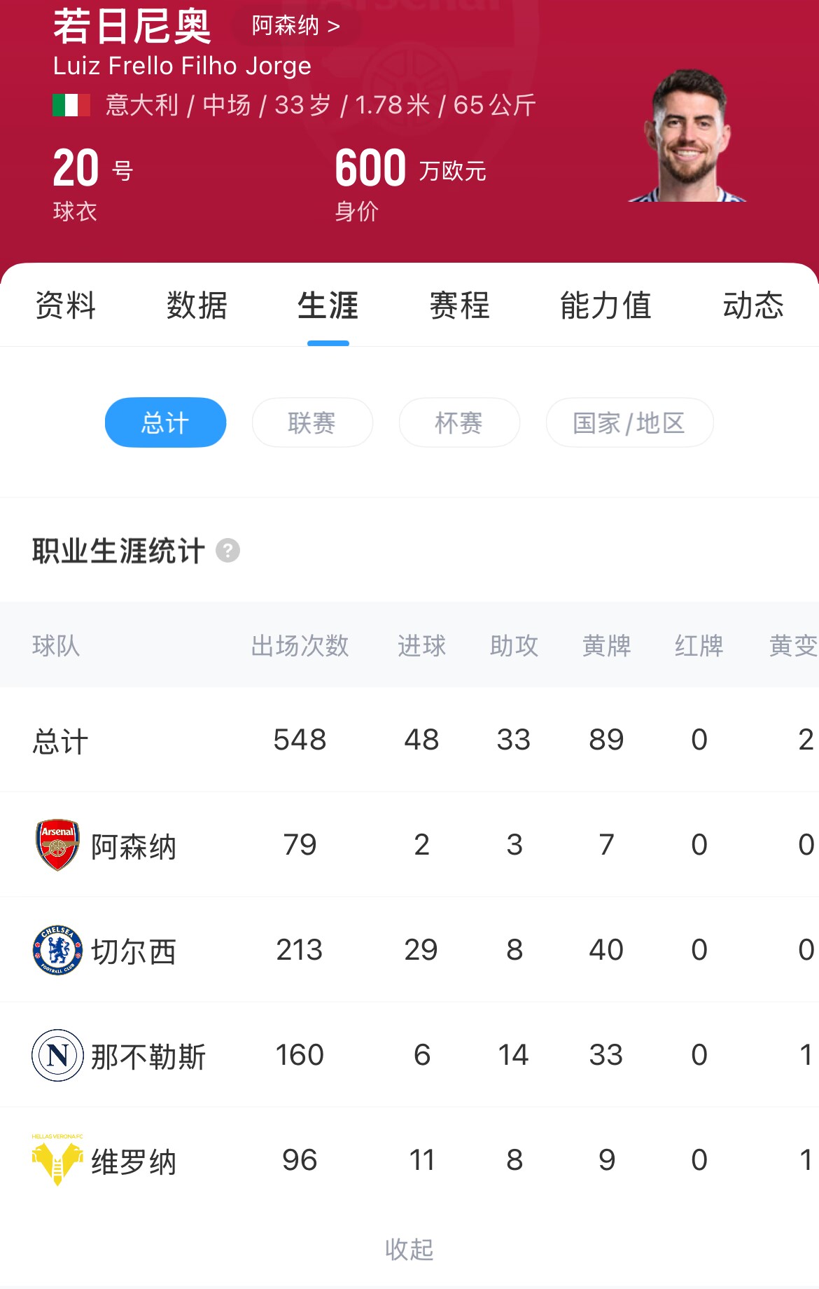Open the 阿森纳 team link in header
The image size is (819, 1289).
(x=295, y=26)
